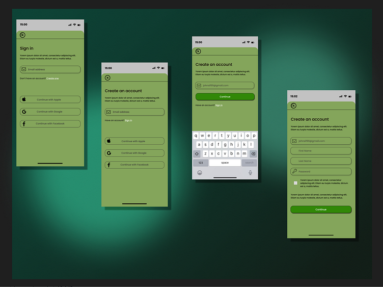Tap the microphone dictation icon below keyboard
Image resolution: width=383 pixels, height=287 pixels.
250,172
